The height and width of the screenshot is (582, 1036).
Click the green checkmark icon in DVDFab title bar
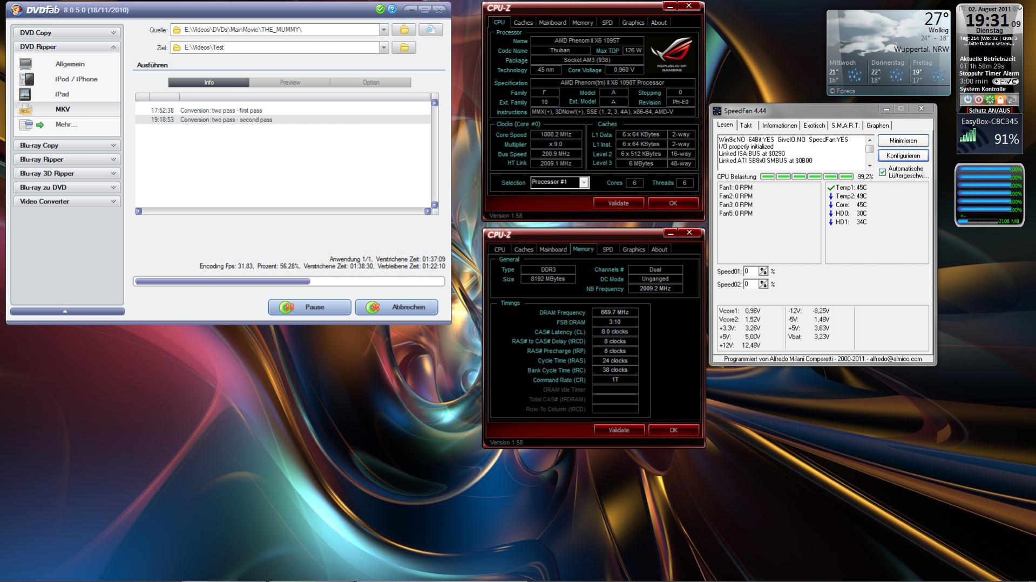point(380,9)
